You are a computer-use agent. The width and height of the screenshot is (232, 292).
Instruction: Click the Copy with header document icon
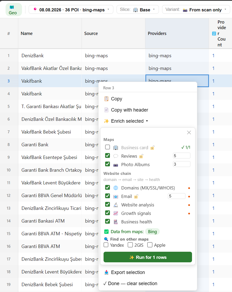pos(106,110)
